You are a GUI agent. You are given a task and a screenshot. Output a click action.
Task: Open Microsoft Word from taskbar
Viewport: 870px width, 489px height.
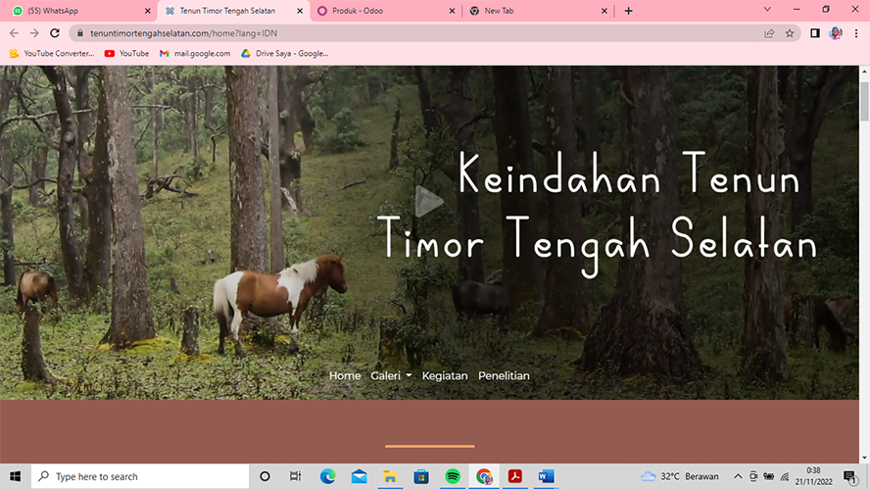coord(546,476)
